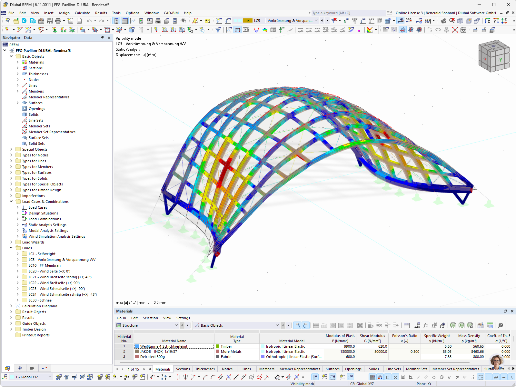The height and width of the screenshot is (387, 516).
Task: Click the filter funnel icon in second toolbar
Action: tap(218, 30)
